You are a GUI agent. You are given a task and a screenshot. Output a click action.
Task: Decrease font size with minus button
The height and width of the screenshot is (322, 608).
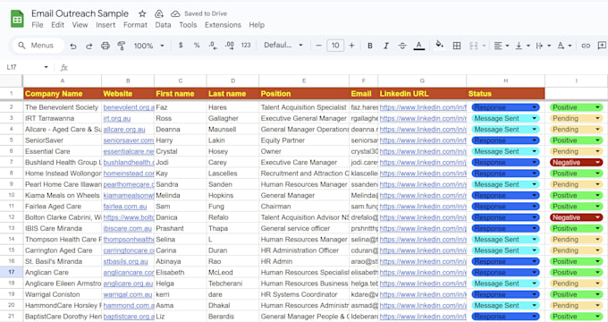pyautogui.click(x=318, y=46)
